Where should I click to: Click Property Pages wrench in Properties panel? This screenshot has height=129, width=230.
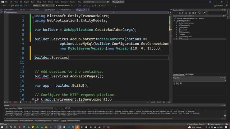point(180,83)
